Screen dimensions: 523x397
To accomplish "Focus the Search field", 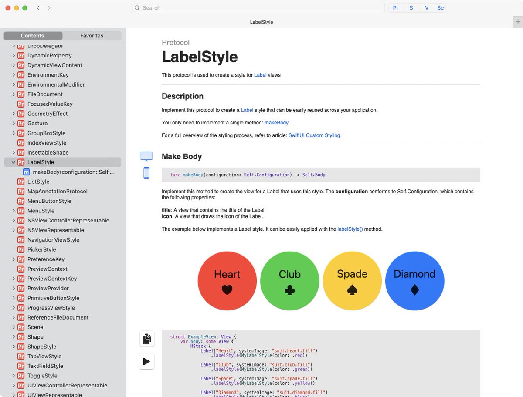I will point(258,8).
